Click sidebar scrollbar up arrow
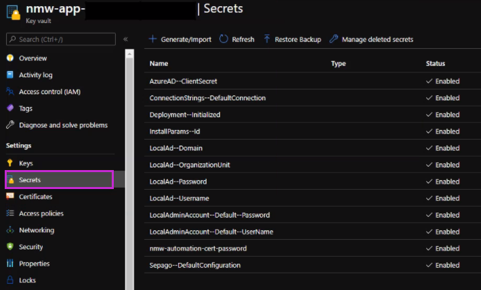 point(129,54)
